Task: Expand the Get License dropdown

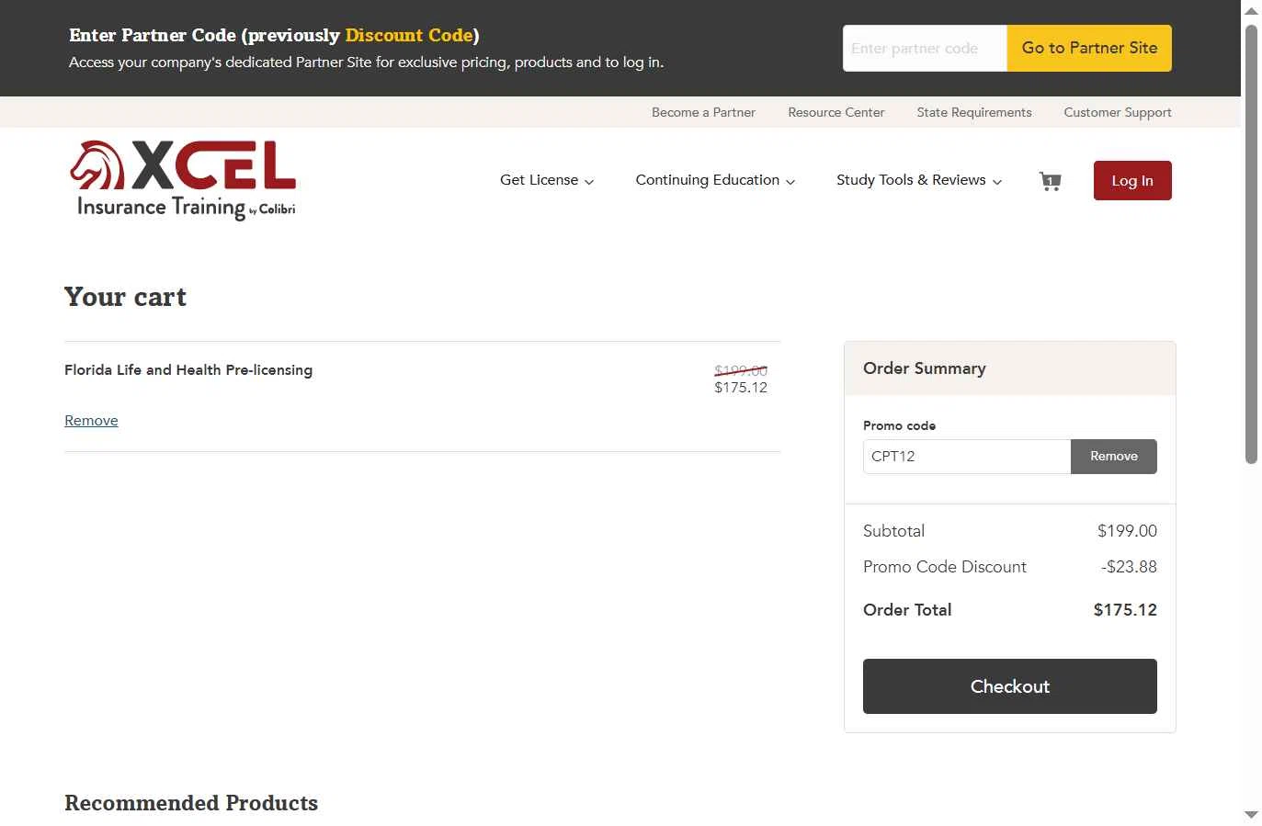Action: pyautogui.click(x=547, y=180)
